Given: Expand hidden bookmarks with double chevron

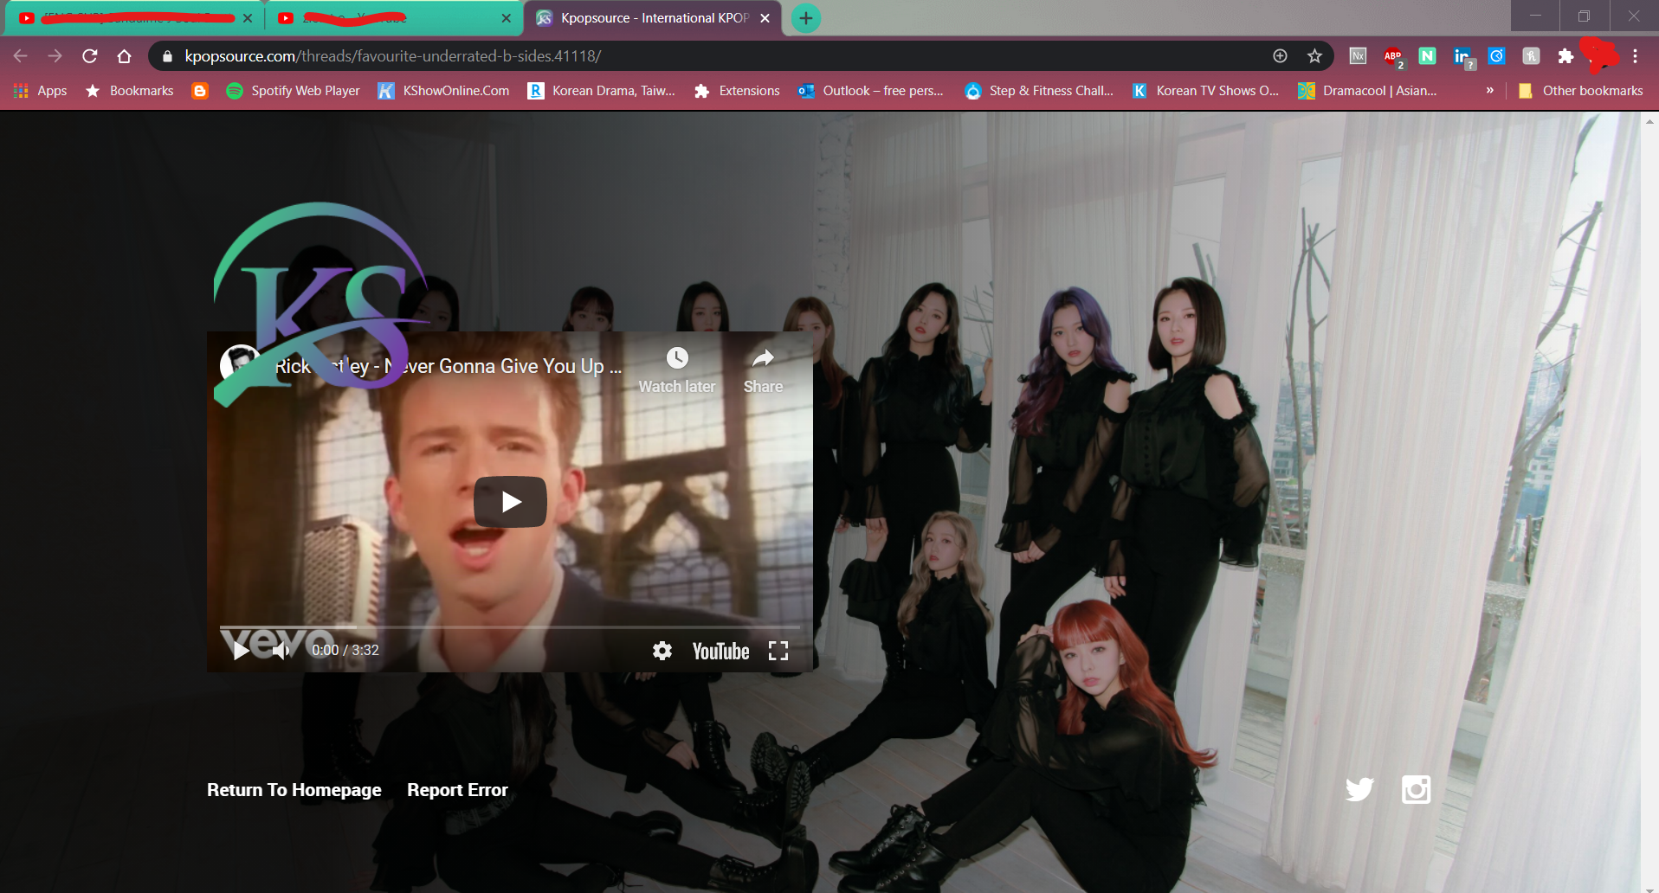Looking at the screenshot, I should pos(1489,90).
